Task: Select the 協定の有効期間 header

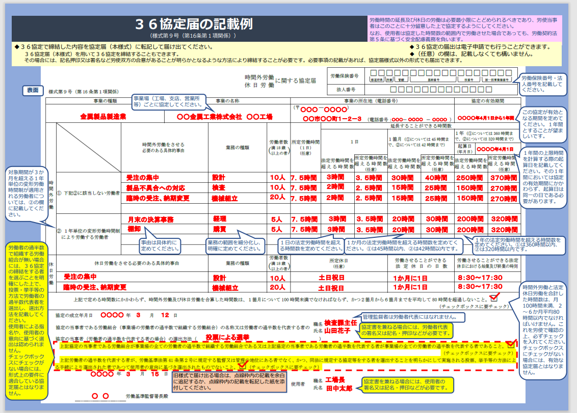Action: (488, 100)
